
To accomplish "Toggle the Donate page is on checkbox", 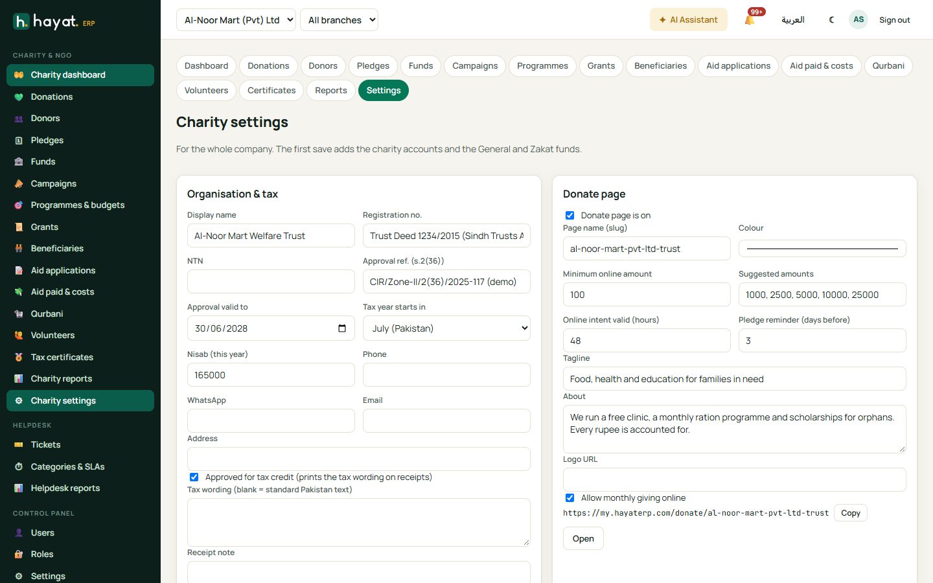I will (x=570, y=216).
